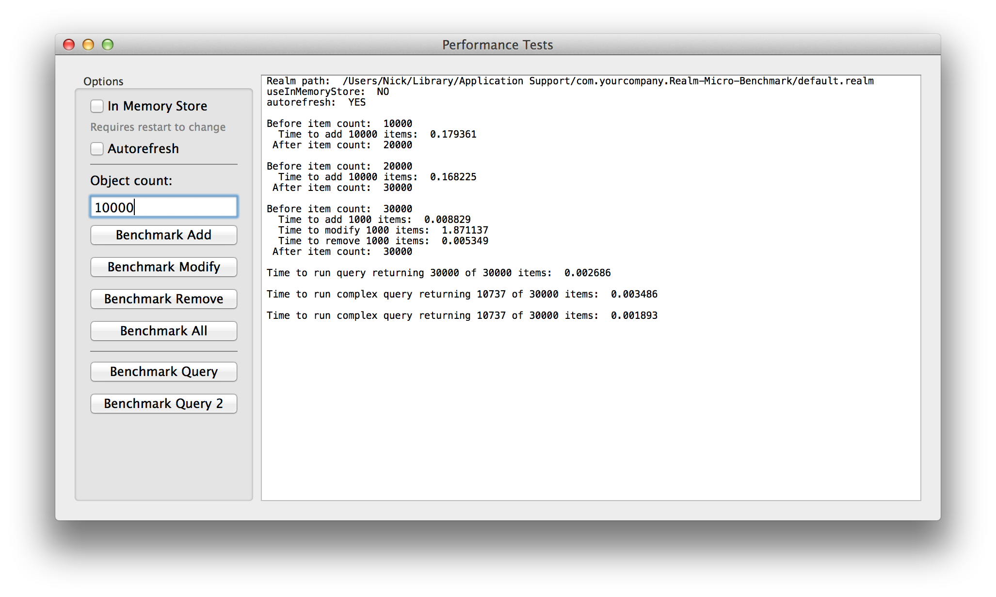Image resolution: width=996 pixels, height=597 pixels.
Task: Click the remove 1000 items timing line
Action: pos(383,241)
